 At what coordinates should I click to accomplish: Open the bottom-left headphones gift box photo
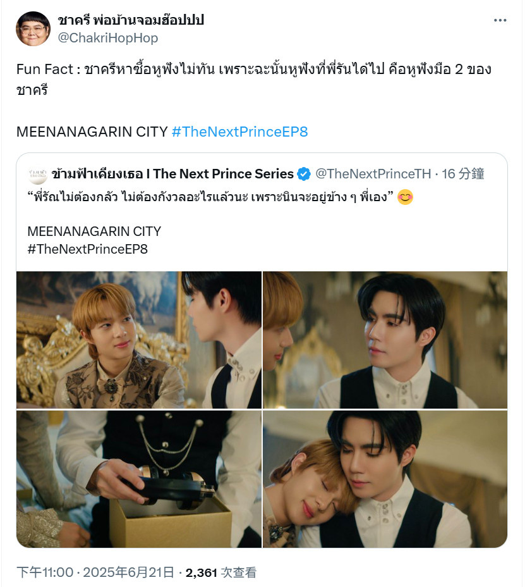point(139,479)
